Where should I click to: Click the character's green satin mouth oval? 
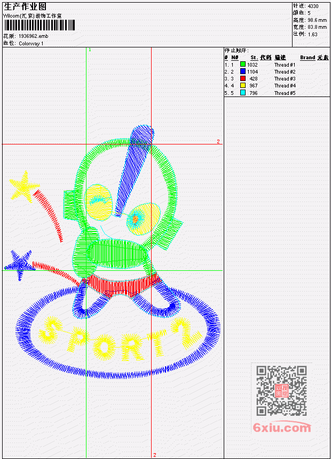[x=117, y=254]
